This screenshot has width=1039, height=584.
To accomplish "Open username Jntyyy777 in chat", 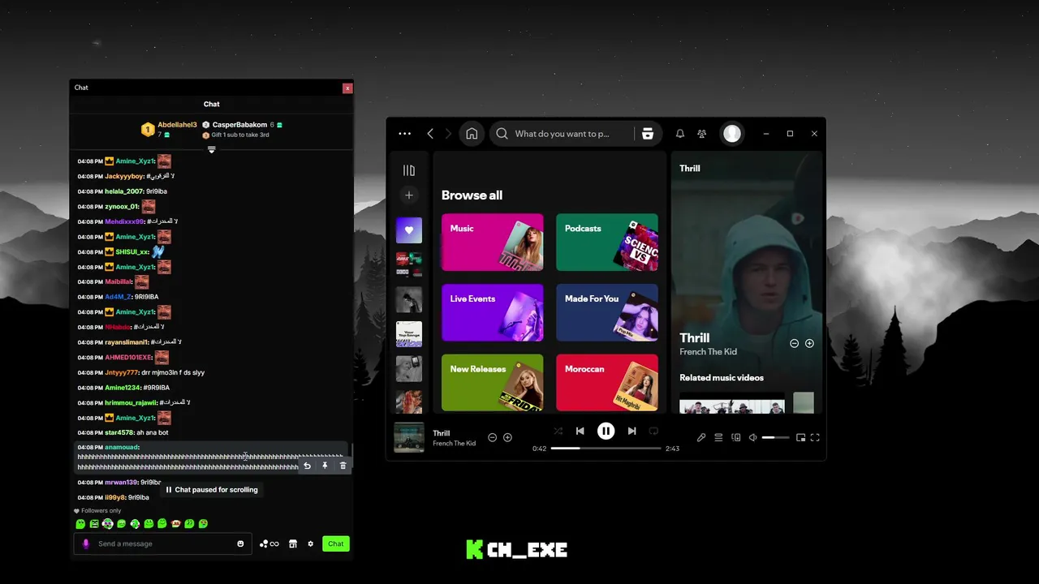I will (122, 372).
